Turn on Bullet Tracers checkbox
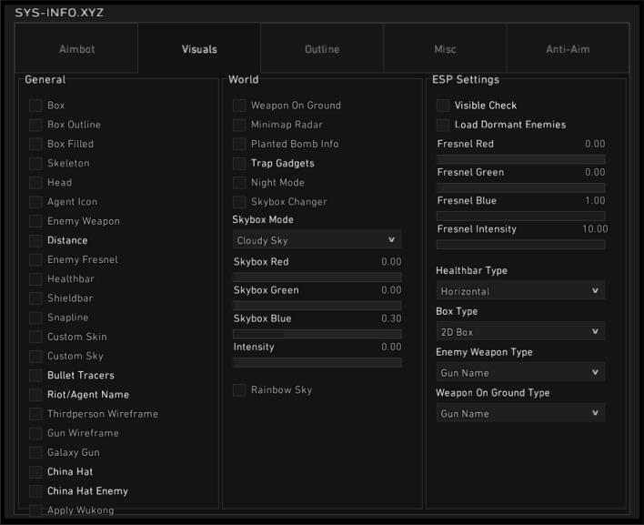Screen dimensions: 644x525 point(35,376)
